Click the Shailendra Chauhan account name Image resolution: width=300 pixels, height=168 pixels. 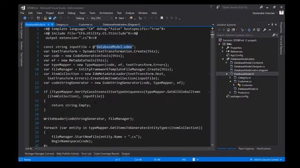[x=263, y=13]
